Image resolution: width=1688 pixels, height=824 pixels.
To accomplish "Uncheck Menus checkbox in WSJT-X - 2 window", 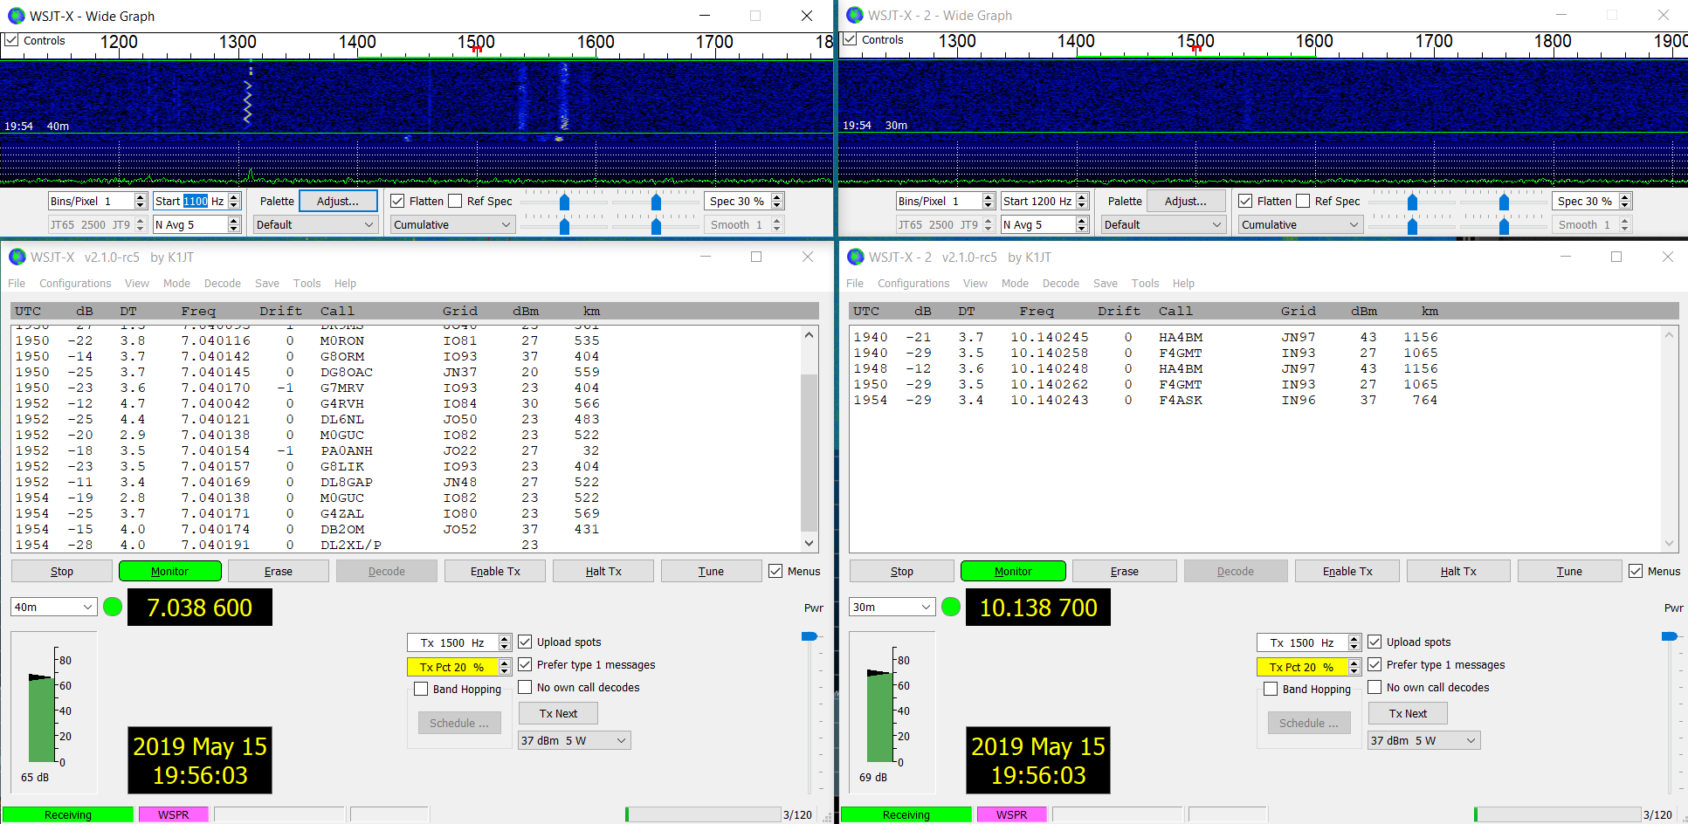I will [x=1636, y=571].
